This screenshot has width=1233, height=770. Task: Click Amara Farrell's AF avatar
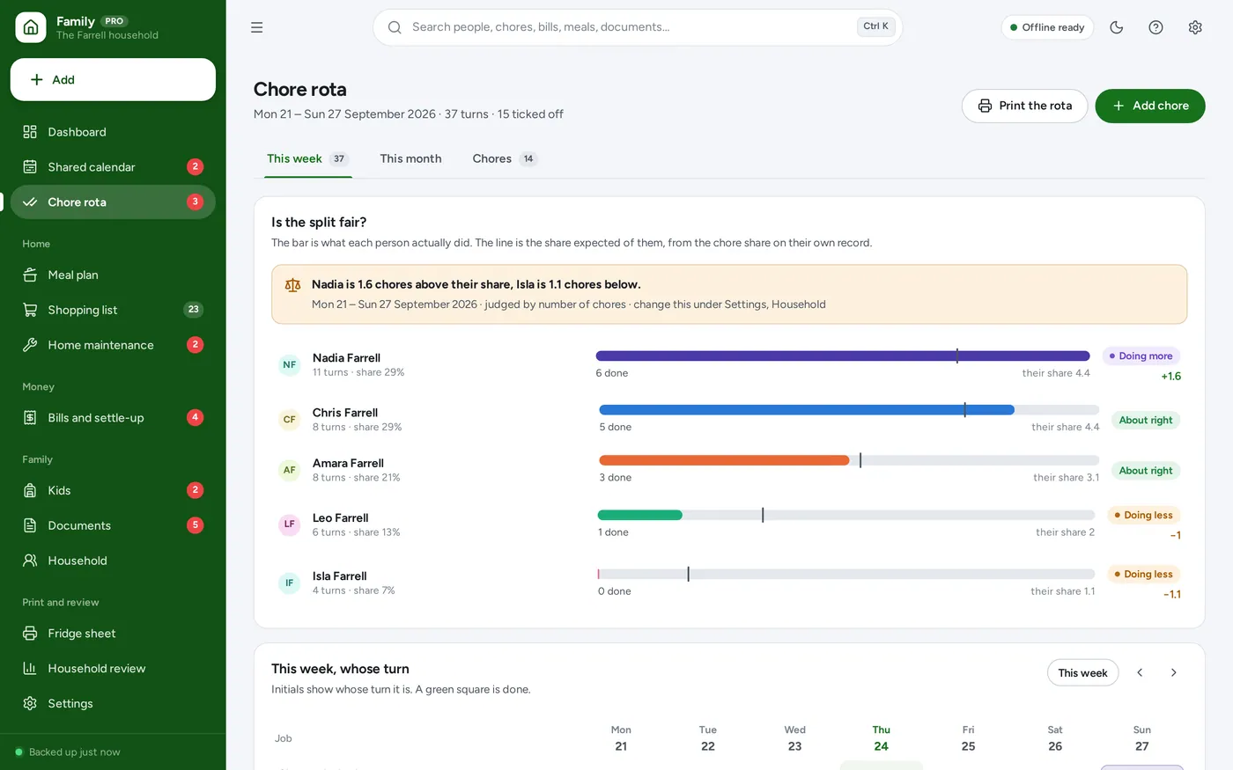point(289,470)
